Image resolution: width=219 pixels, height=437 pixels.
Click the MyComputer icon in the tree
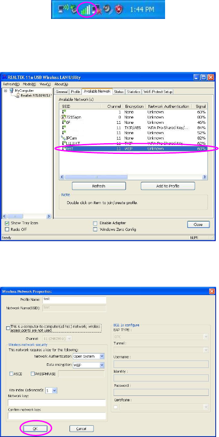[x=12, y=91]
